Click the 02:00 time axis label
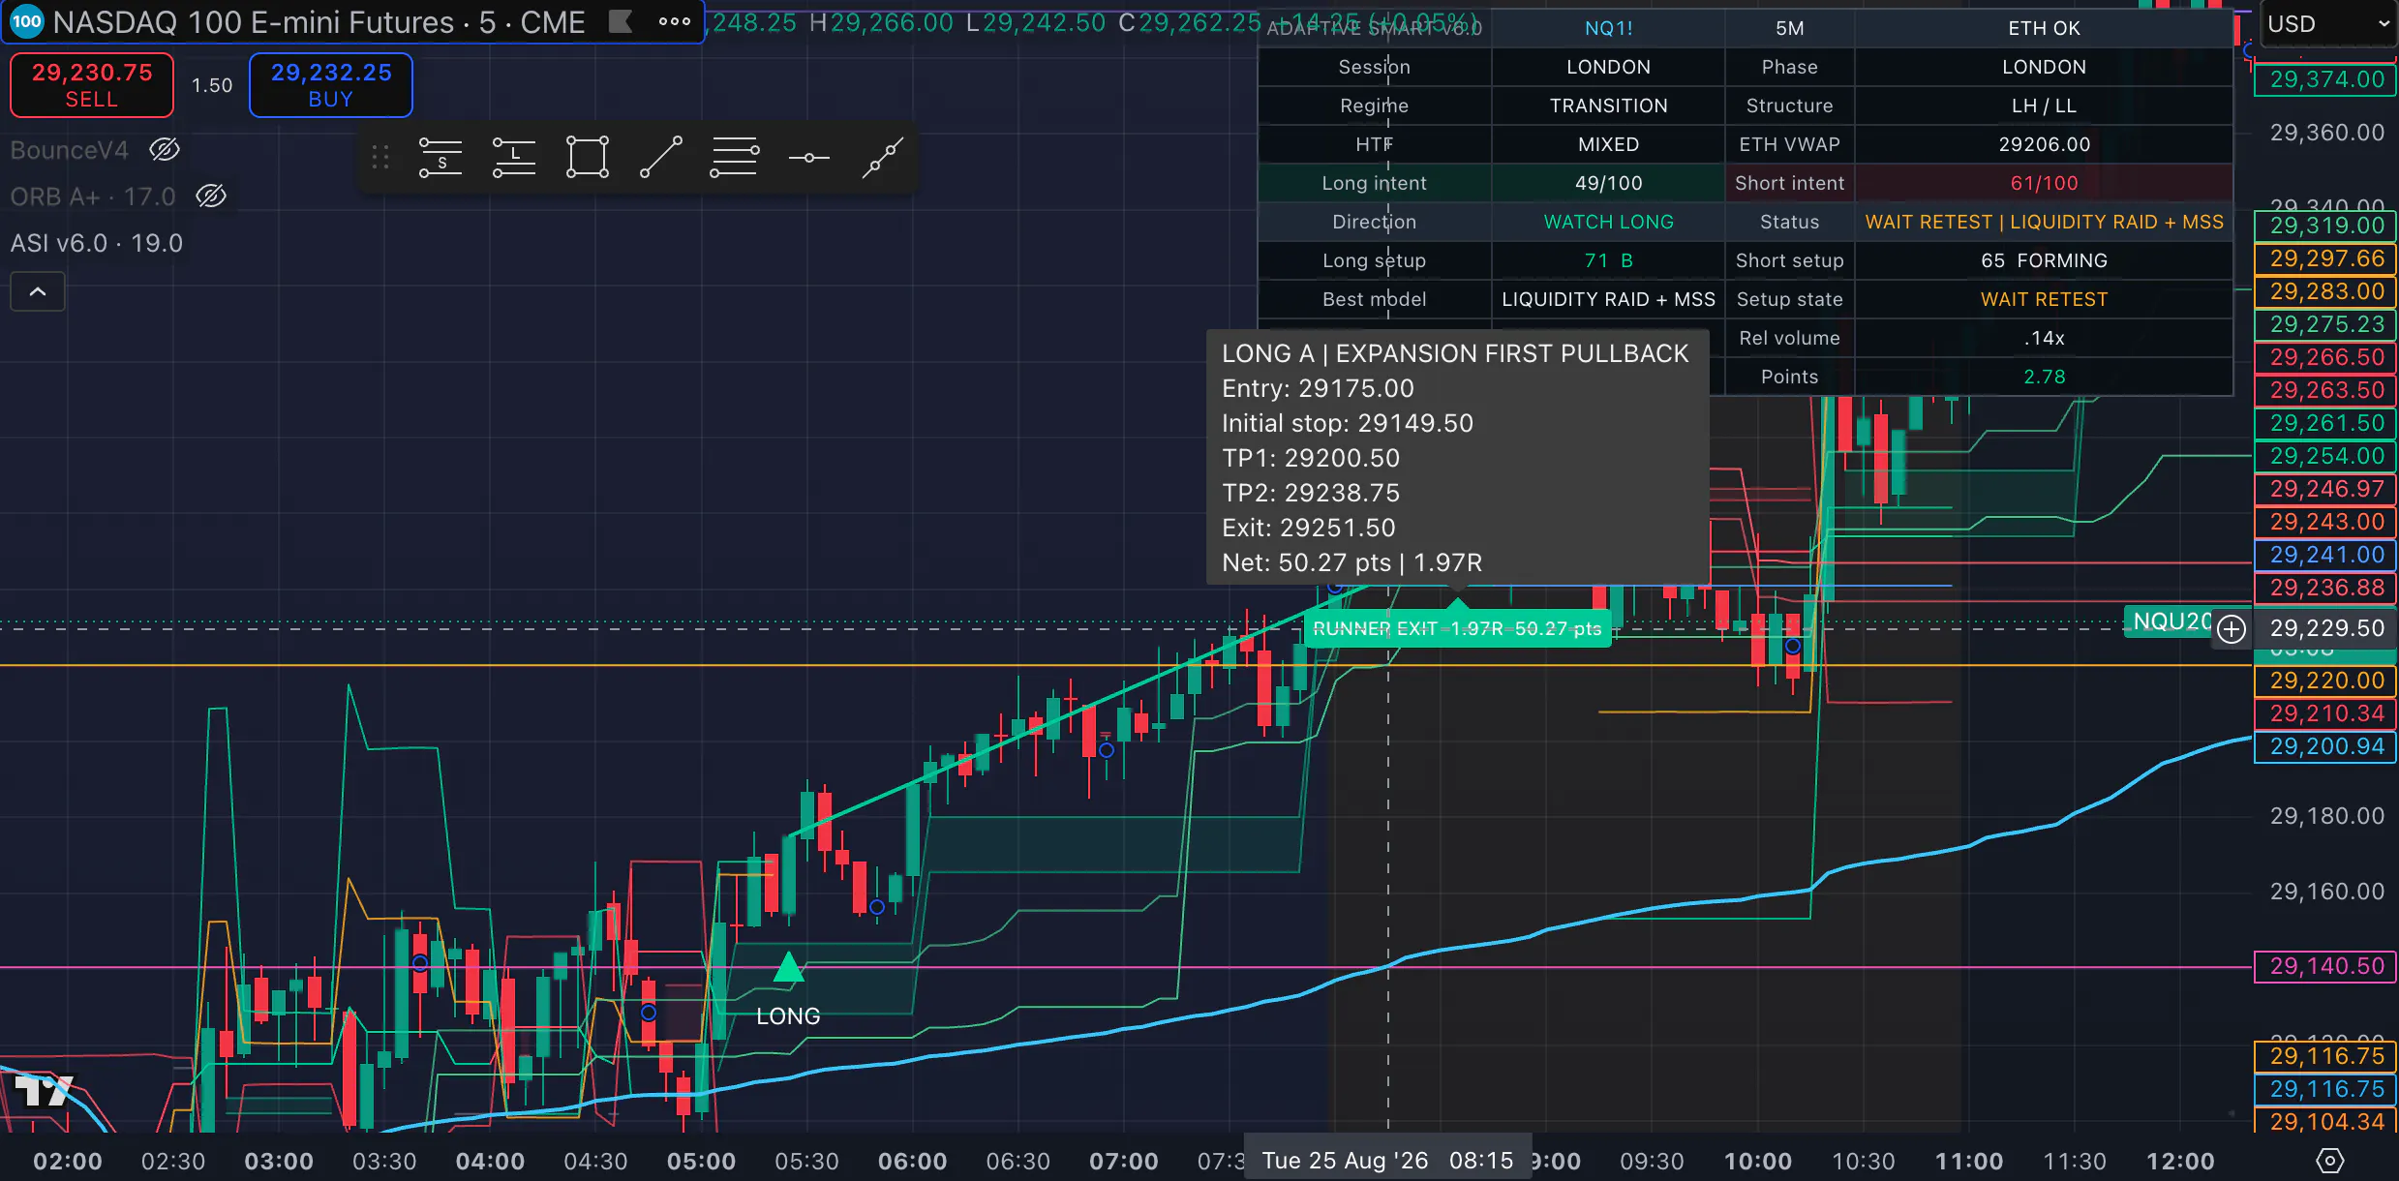Image resolution: width=2399 pixels, height=1181 pixels. (68, 1161)
